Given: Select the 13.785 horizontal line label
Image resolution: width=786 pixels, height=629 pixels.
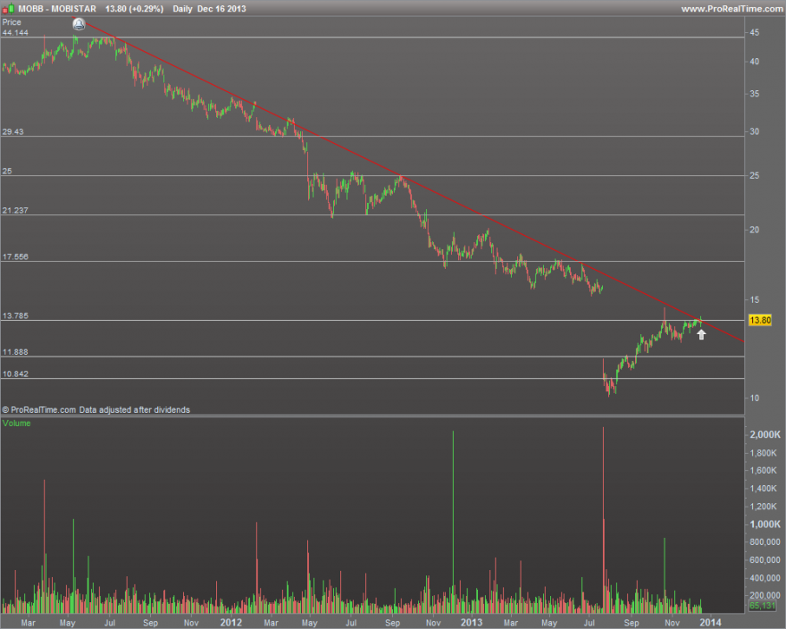Looking at the screenshot, I should 15,316.
